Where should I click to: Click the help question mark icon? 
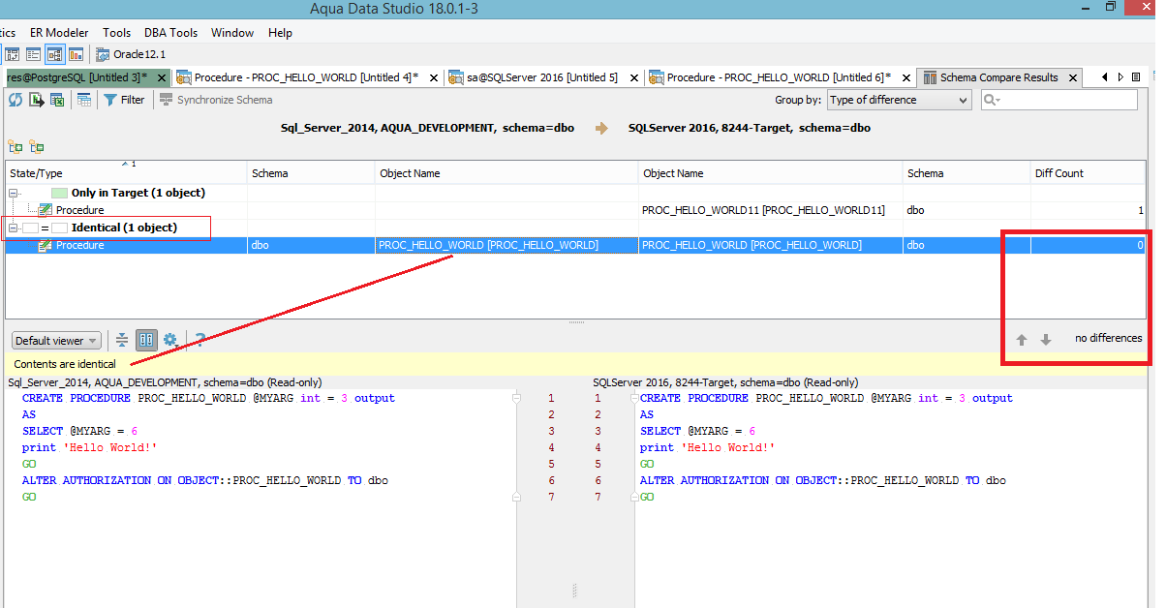(x=199, y=340)
